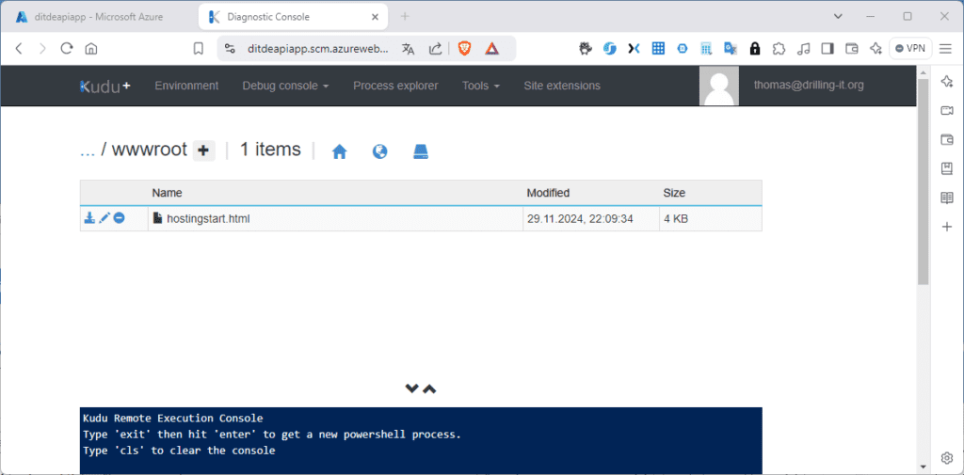The width and height of the screenshot is (964, 475).
Task: Download the hostingstart.html file
Action: [x=89, y=217]
